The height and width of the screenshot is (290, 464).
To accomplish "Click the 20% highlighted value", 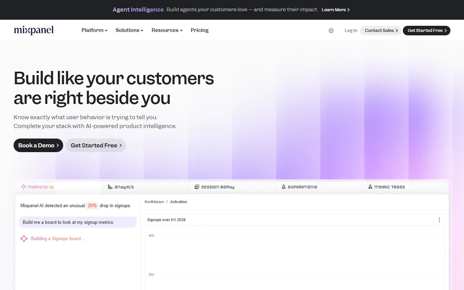I will click(x=92, y=205).
